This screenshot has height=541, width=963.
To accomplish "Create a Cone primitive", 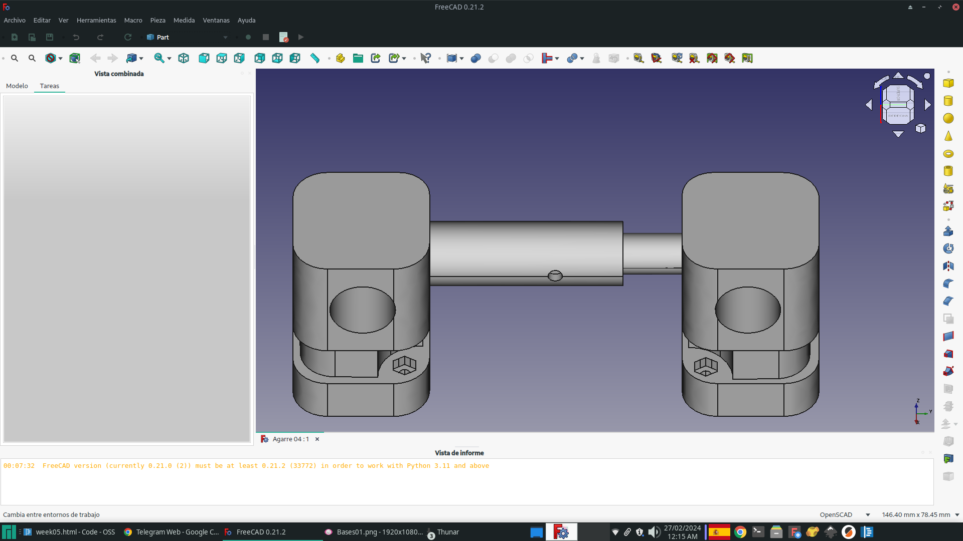I will pos(948,136).
